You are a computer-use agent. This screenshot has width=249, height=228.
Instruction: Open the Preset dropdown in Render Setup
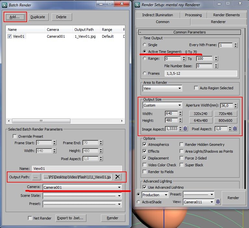(x=198, y=194)
